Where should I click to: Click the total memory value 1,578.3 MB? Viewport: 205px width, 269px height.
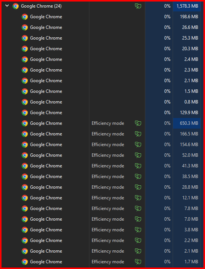point(188,6)
